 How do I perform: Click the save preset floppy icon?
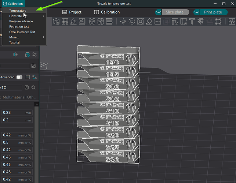27,87
